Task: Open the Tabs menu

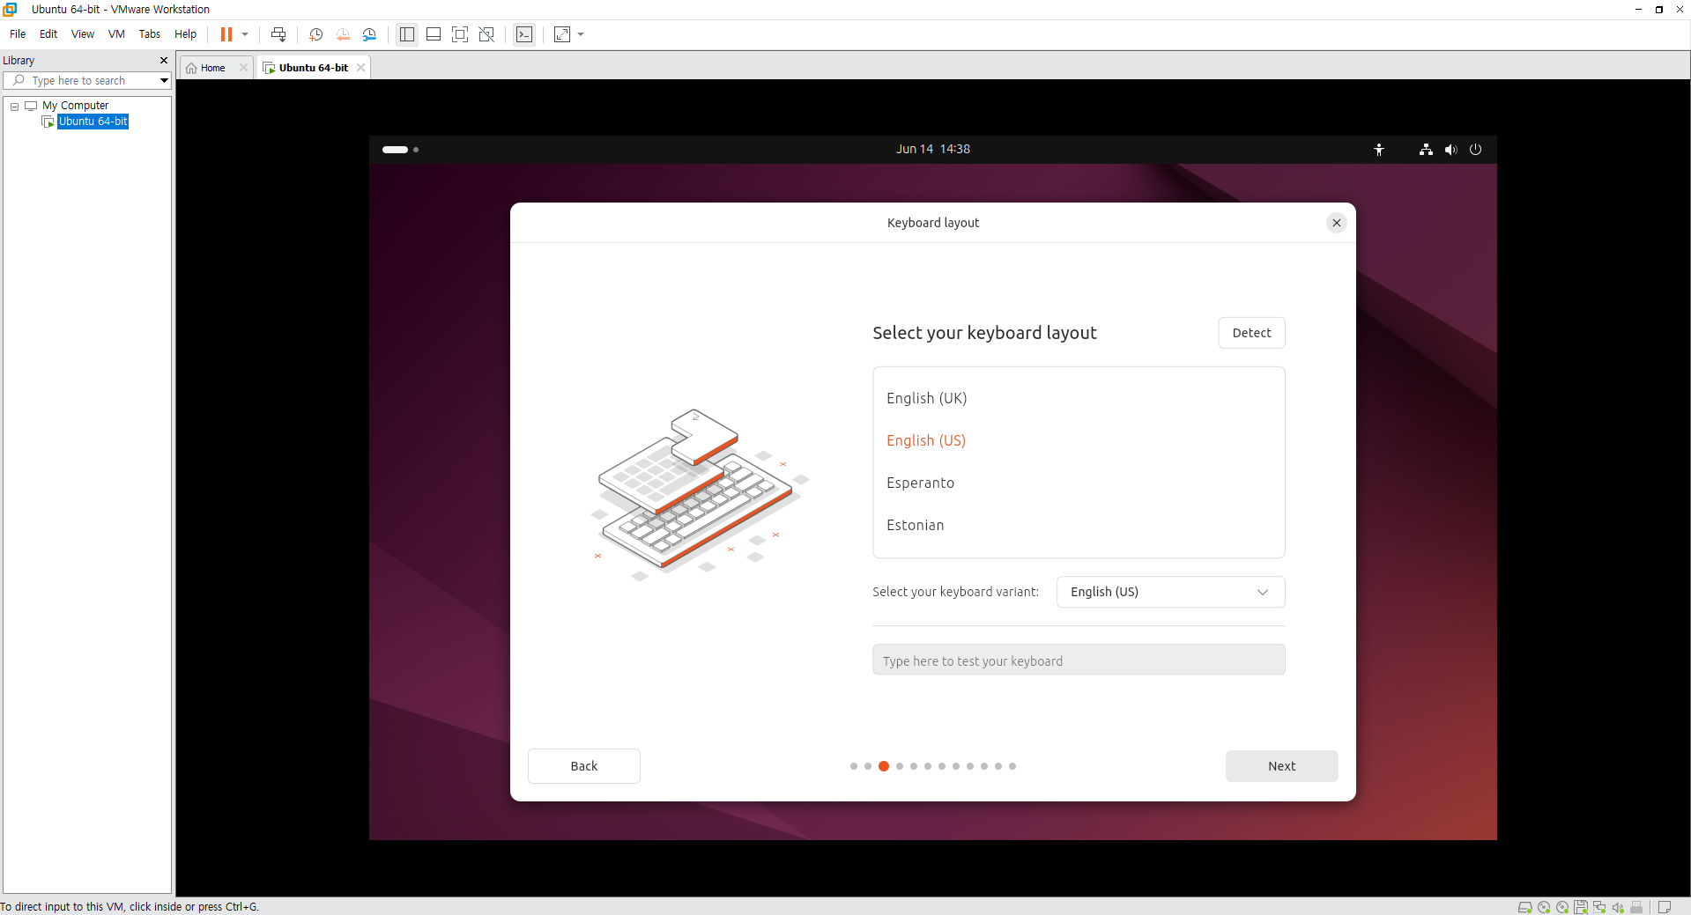Action: pos(150,34)
